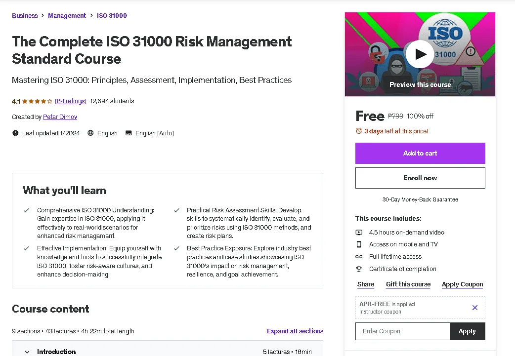View the 84 ratings link
The width and height of the screenshot is (515, 356).
click(71, 101)
